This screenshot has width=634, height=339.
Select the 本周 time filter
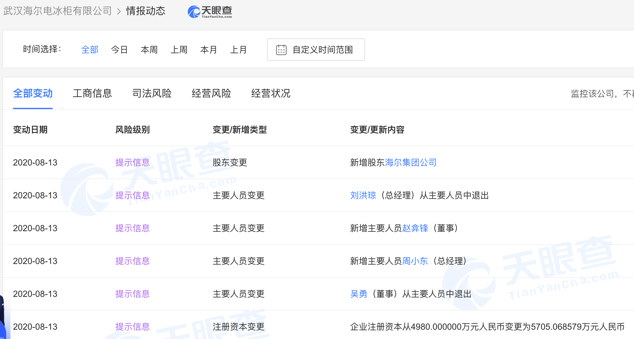coord(149,50)
